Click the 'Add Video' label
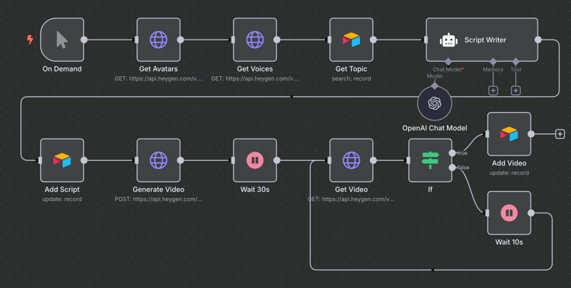The image size is (571, 288). (x=509, y=163)
